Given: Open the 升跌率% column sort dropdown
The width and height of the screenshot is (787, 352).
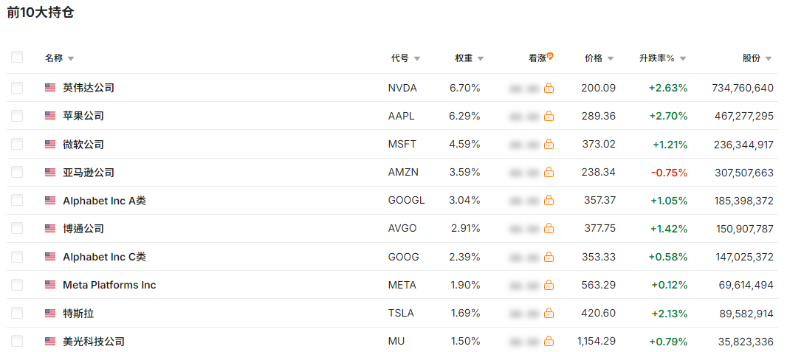Looking at the screenshot, I should pos(683,59).
